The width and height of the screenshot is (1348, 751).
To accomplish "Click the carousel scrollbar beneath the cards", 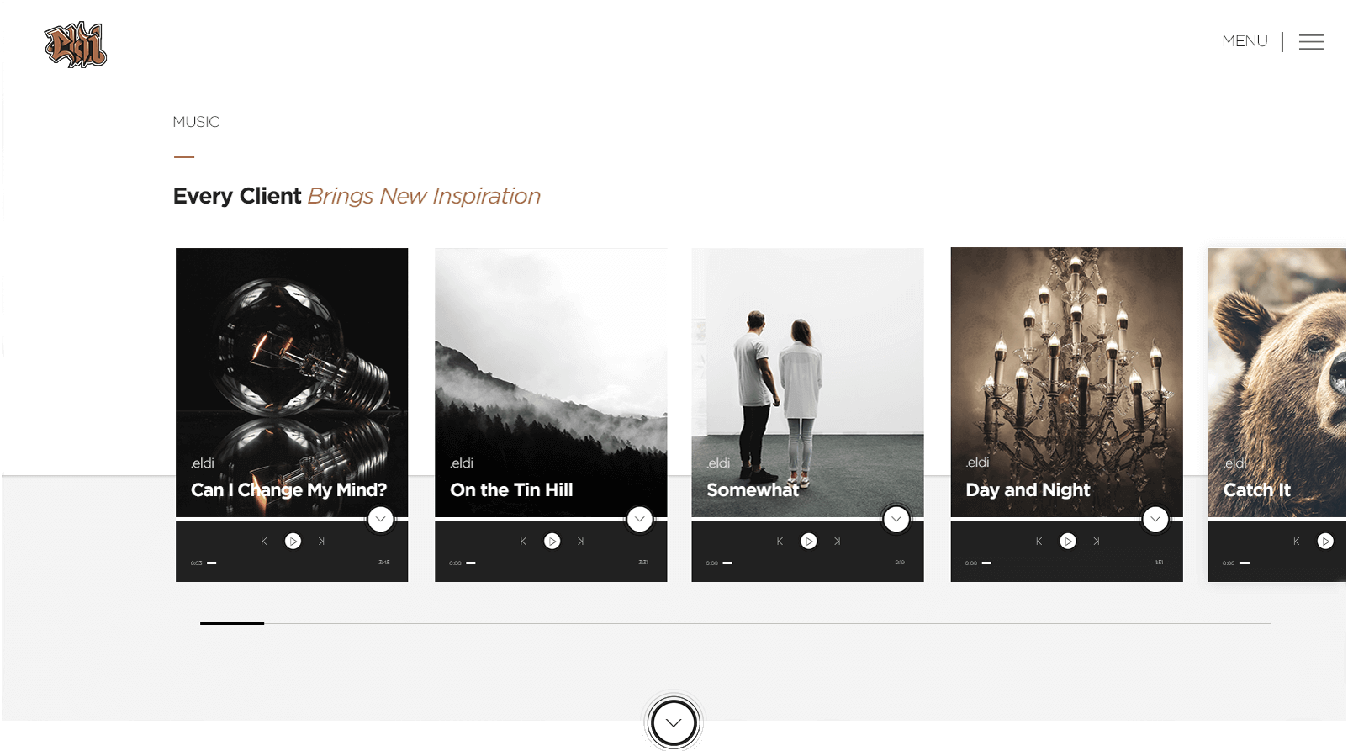I will pos(736,623).
